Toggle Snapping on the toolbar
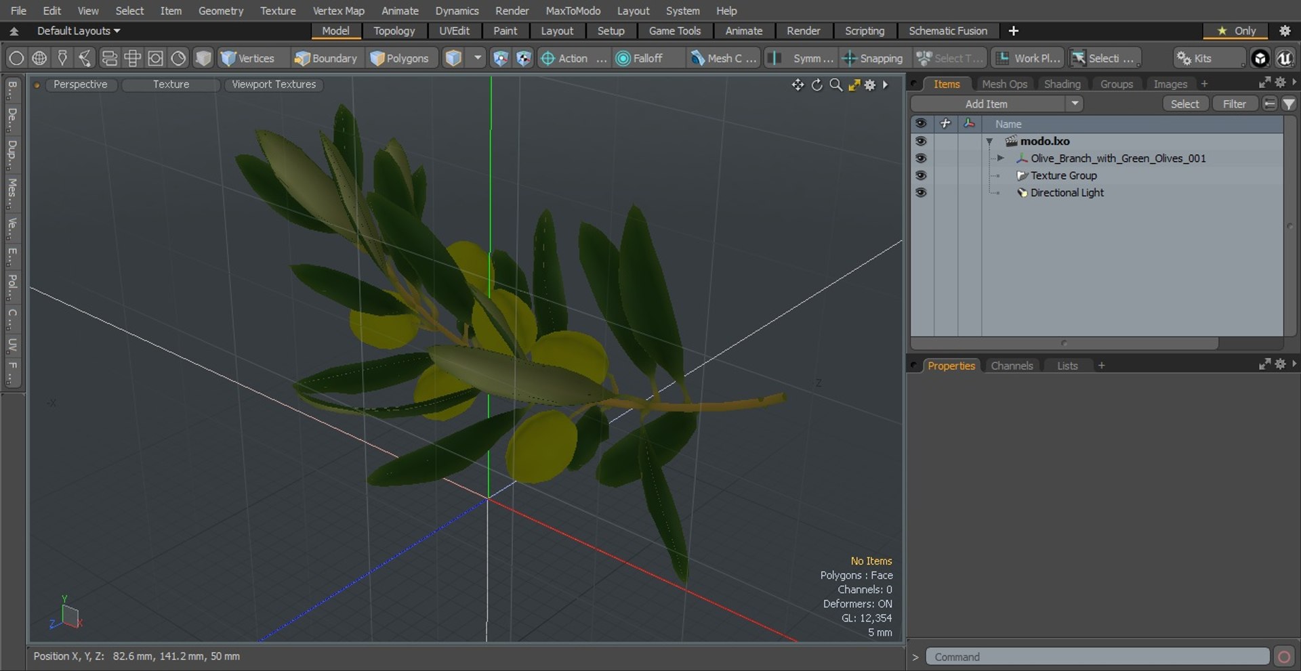 pos(872,58)
